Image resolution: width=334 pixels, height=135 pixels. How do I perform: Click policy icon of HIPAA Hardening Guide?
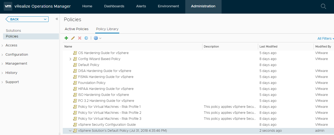75,89
